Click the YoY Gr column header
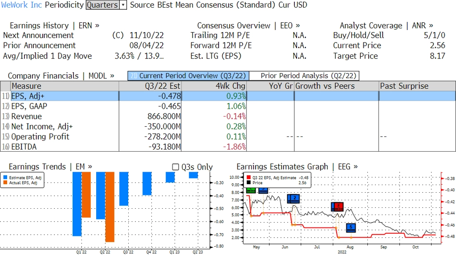The width and height of the screenshot is (456, 256). pos(270,86)
